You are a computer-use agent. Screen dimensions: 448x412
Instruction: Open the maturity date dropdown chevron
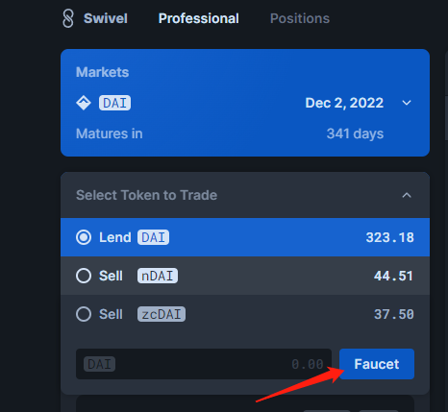point(407,103)
